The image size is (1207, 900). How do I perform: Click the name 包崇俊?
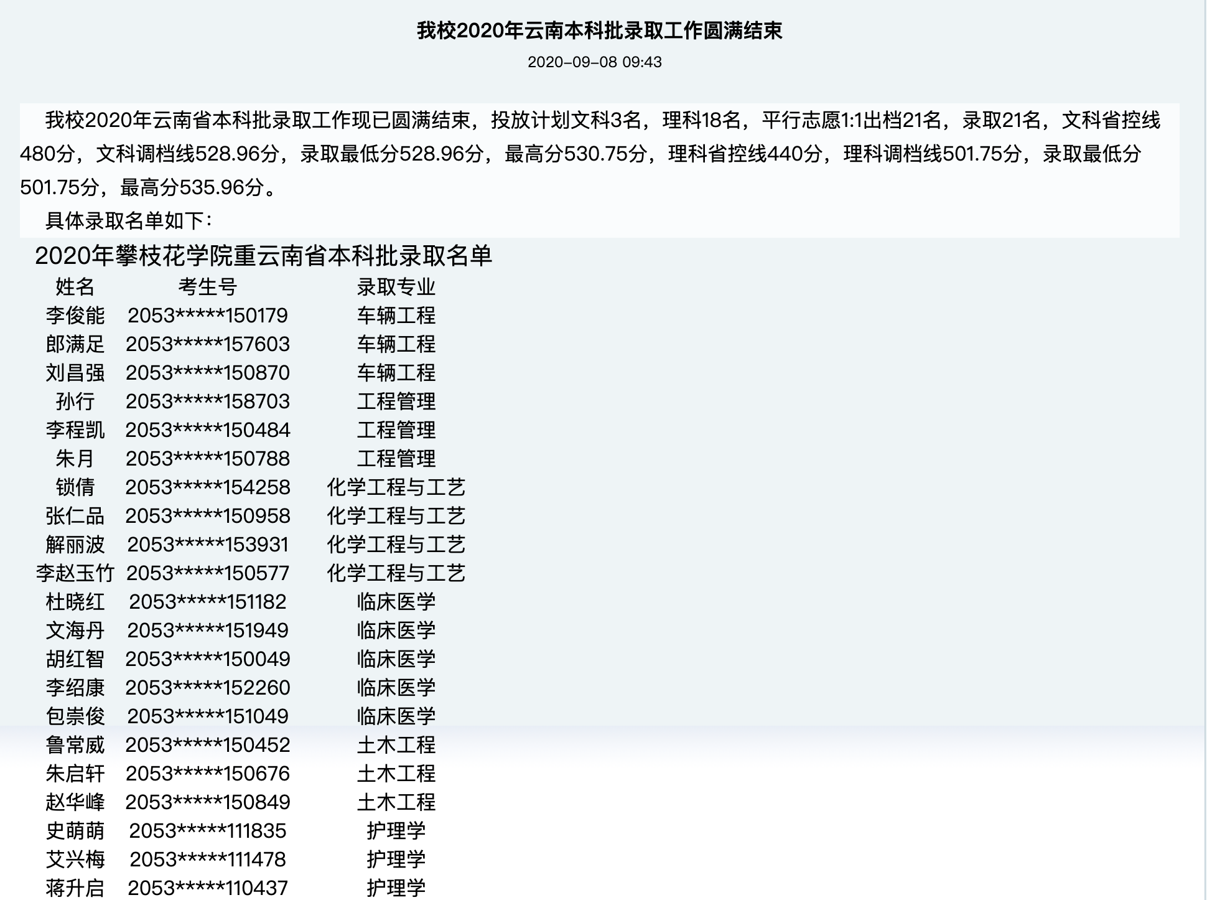coord(75,716)
